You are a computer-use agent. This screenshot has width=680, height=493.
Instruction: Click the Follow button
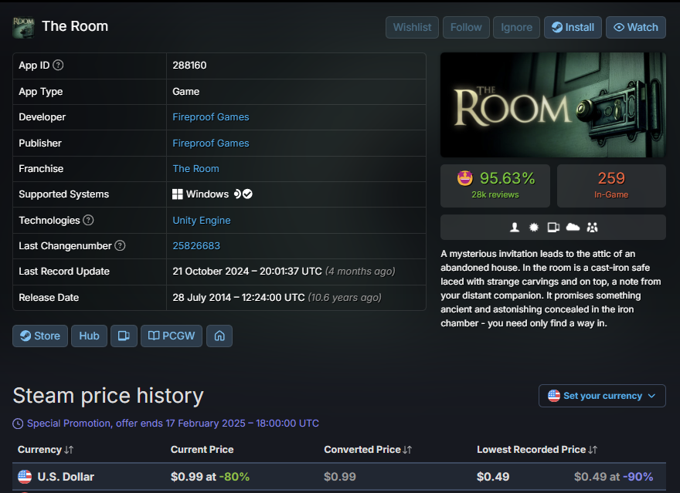pos(466,27)
